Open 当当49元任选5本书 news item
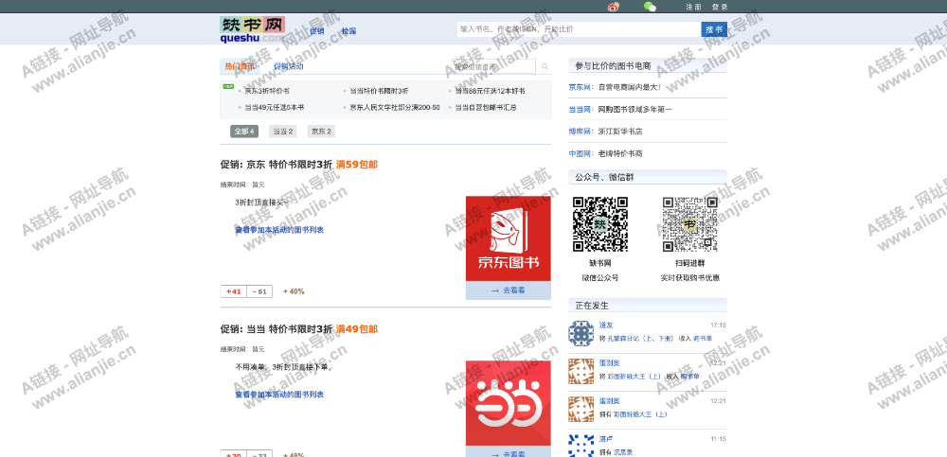Image resolution: width=947 pixels, height=457 pixels. (x=275, y=108)
